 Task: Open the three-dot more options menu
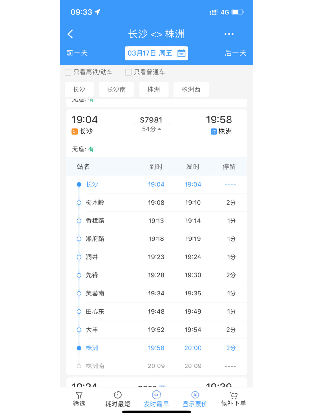coord(229,34)
